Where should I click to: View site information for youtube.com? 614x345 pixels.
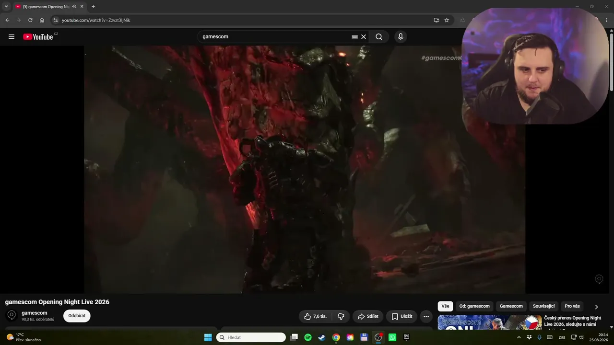[x=55, y=20]
